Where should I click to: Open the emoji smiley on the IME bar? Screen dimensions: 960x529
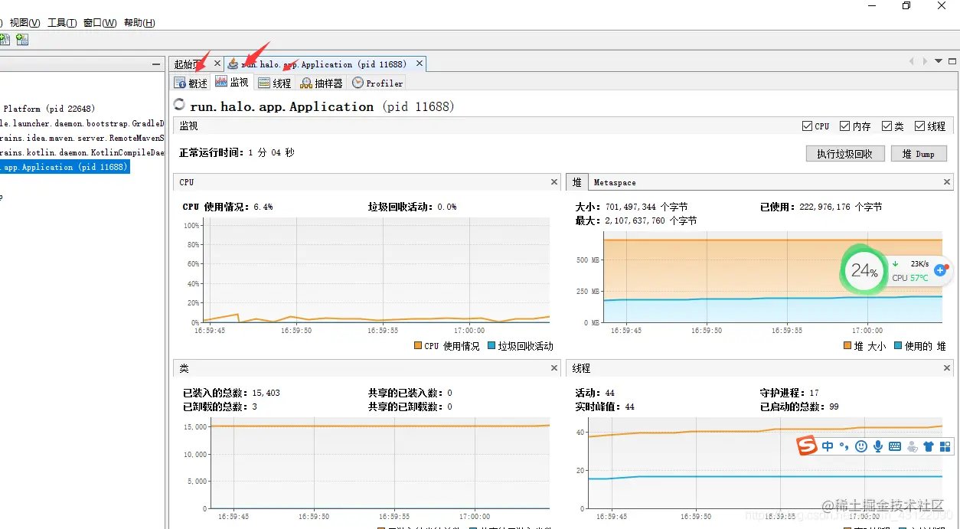click(861, 446)
